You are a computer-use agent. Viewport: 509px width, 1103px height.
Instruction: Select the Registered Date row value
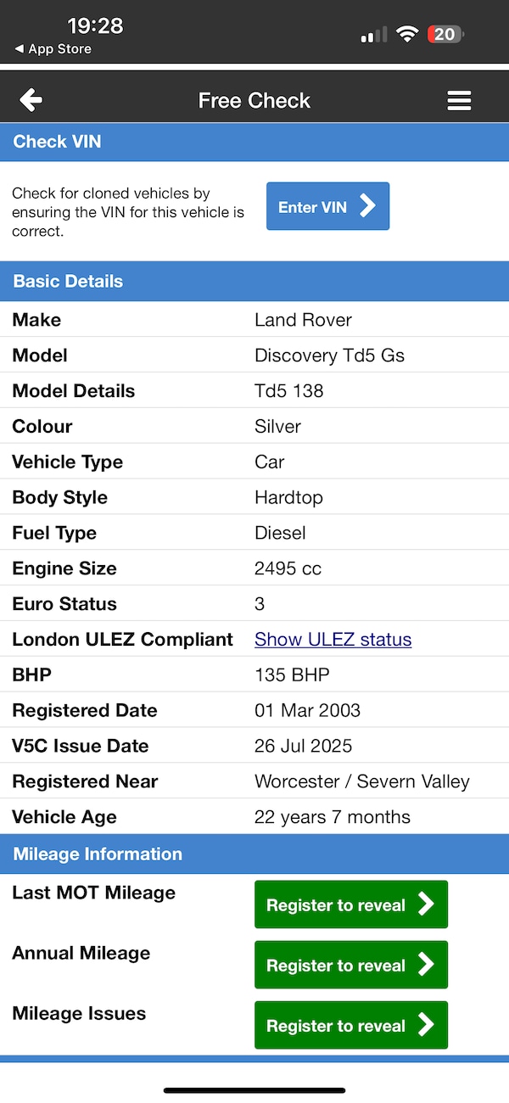click(307, 710)
